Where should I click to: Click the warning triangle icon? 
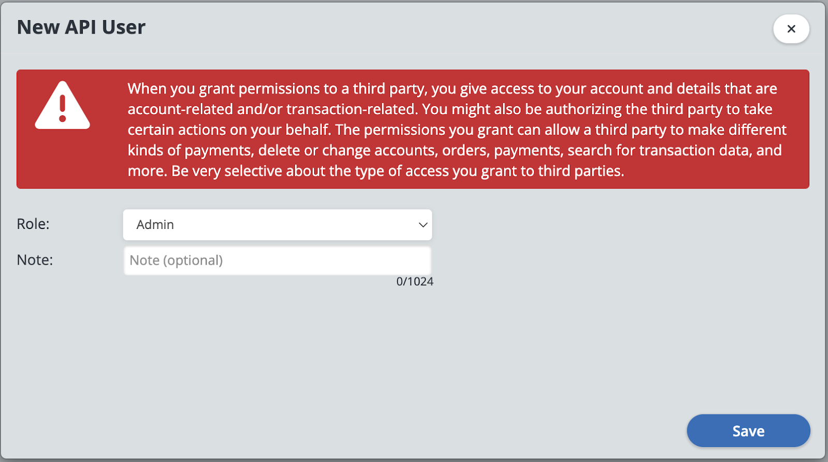pyautogui.click(x=63, y=106)
